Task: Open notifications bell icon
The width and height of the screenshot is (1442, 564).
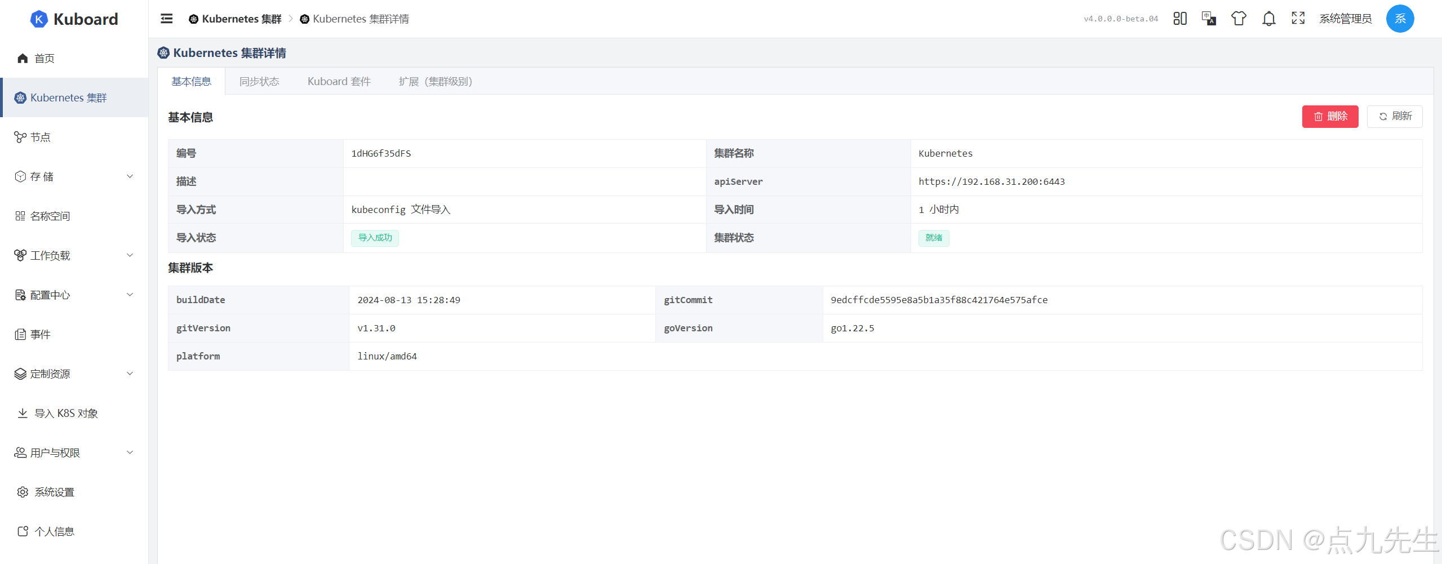Action: pyautogui.click(x=1268, y=19)
